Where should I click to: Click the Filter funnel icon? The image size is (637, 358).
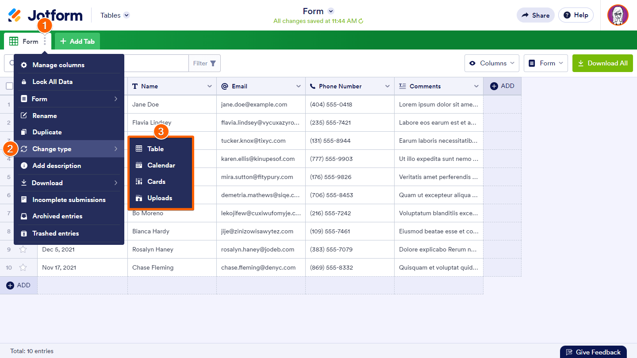tap(213, 64)
